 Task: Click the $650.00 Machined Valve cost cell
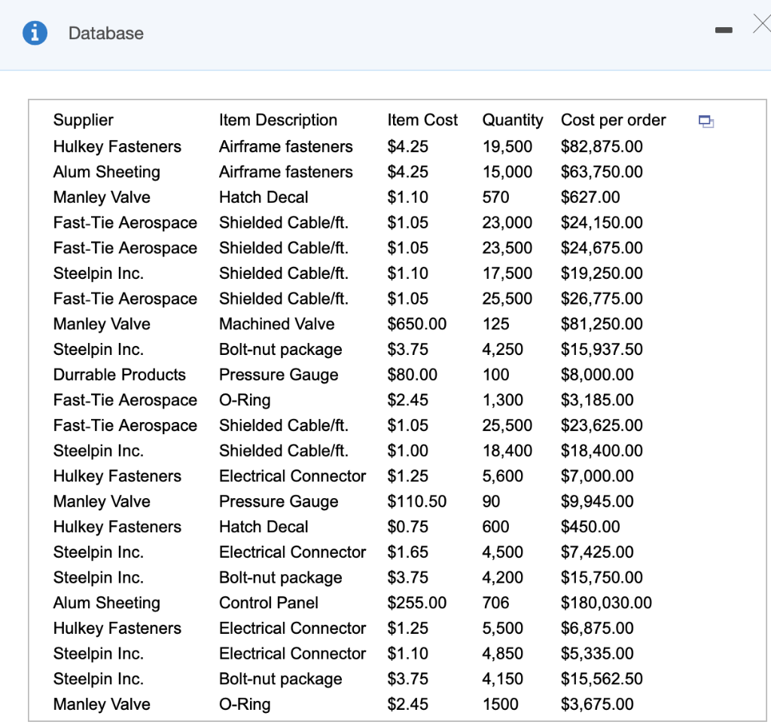coord(416,323)
